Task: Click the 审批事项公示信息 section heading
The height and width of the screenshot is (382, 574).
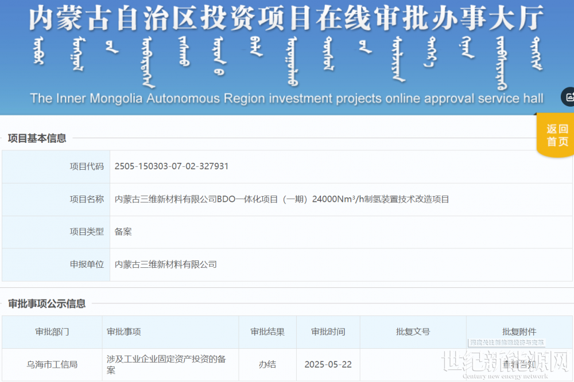Action: pyautogui.click(x=47, y=303)
